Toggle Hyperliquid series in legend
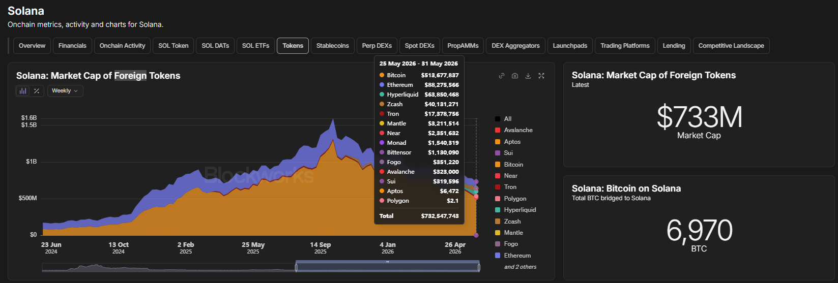This screenshot has height=283, width=838. point(515,210)
